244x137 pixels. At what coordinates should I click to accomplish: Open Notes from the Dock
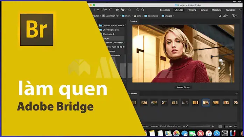click(152, 133)
